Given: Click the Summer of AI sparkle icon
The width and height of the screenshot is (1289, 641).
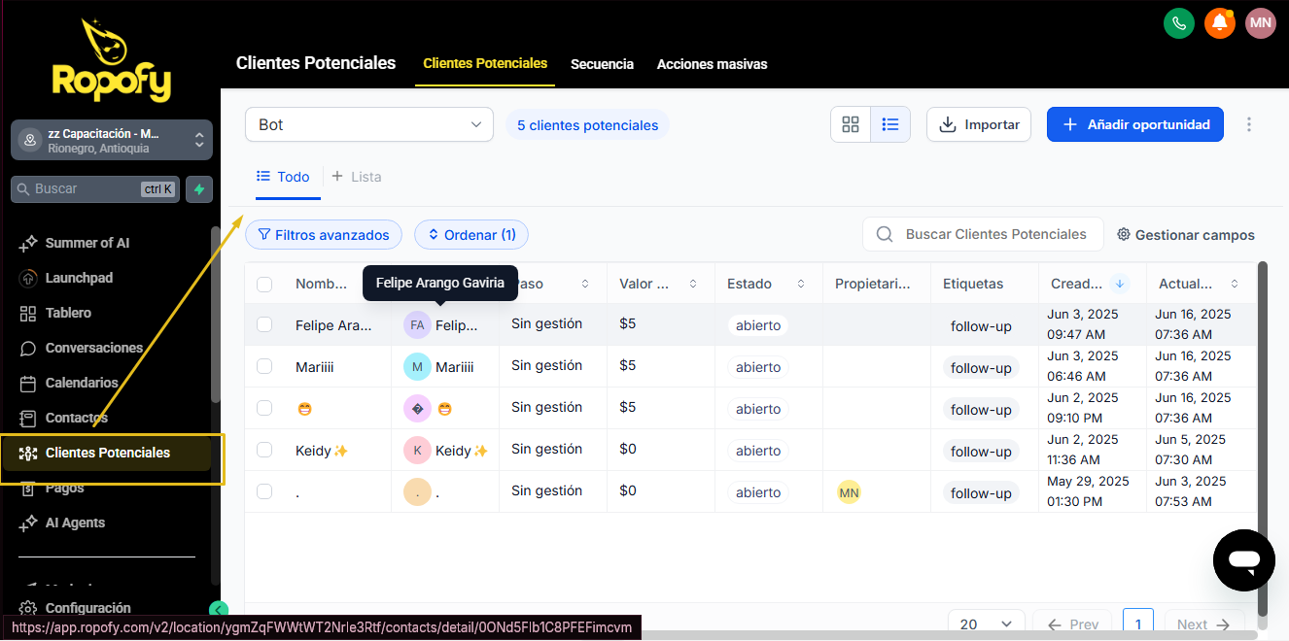Looking at the screenshot, I should point(27,243).
